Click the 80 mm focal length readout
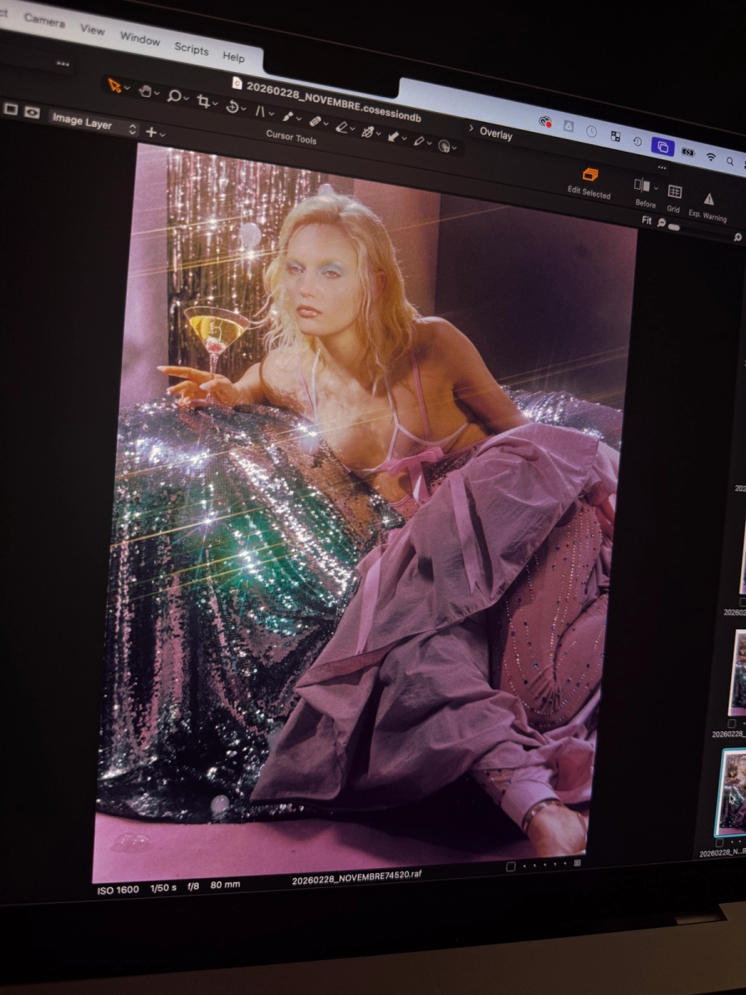The image size is (746, 995). (225, 885)
